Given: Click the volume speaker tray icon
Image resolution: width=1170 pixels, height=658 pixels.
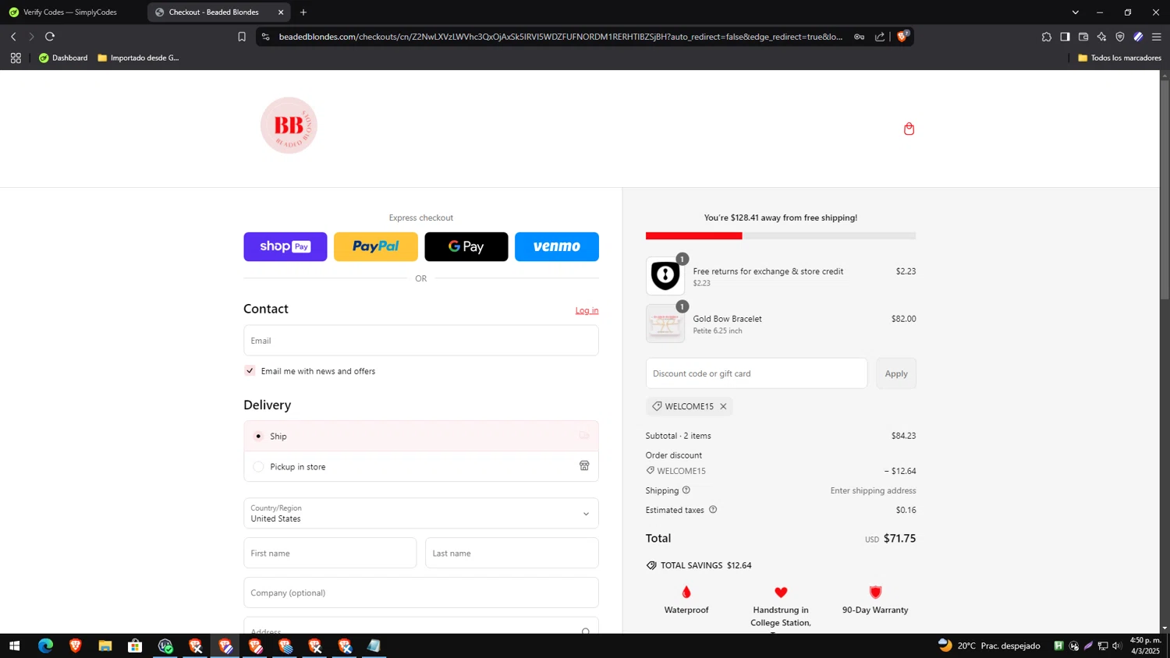Looking at the screenshot, I should point(1117,646).
